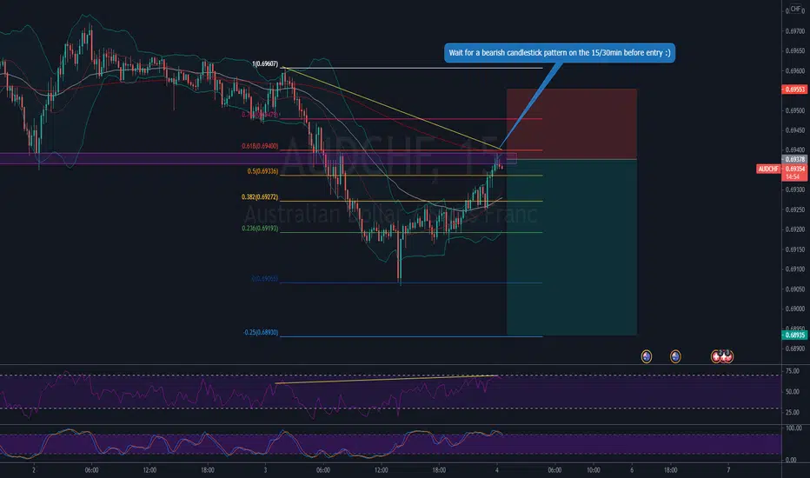Click the 1(0.69607) Fibonacci level label

265,64
